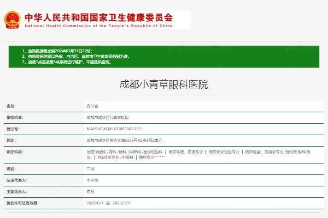Click the 诊疗科目 field label

click(15, 152)
